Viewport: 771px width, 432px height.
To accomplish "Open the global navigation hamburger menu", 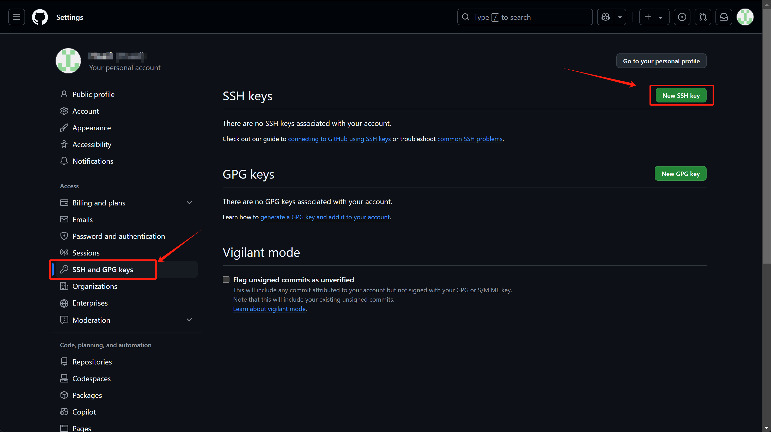I will coord(16,17).
